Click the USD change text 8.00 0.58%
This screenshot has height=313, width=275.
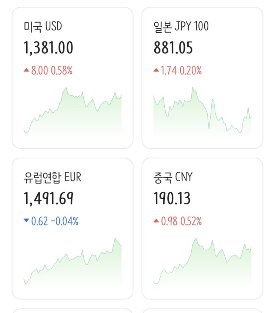point(52,70)
